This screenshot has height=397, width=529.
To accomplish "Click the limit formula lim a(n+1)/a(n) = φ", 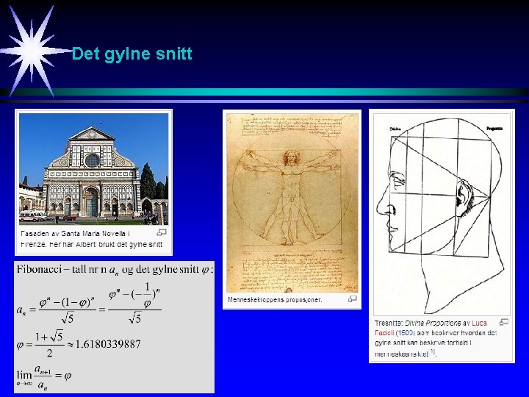I will pos(44,376).
